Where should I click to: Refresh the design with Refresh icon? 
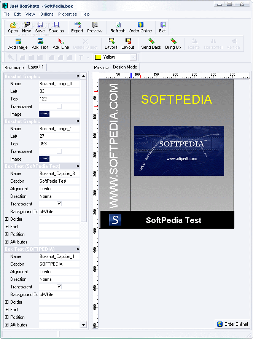118,27
